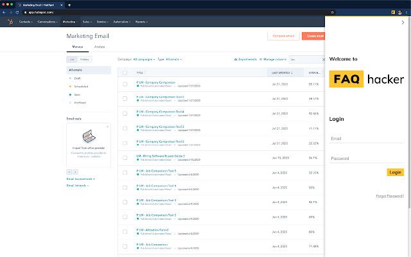Reload the page with the refresh icon
The image size is (411, 257).
(x=17, y=12)
